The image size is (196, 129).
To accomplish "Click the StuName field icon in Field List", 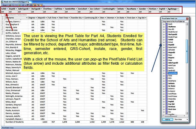I will pyautogui.click(x=167, y=27).
